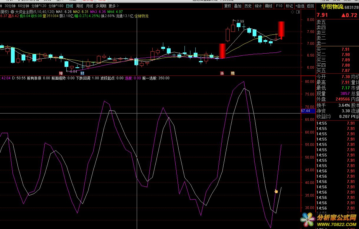Click the 华贸物流 stock name

332,7
